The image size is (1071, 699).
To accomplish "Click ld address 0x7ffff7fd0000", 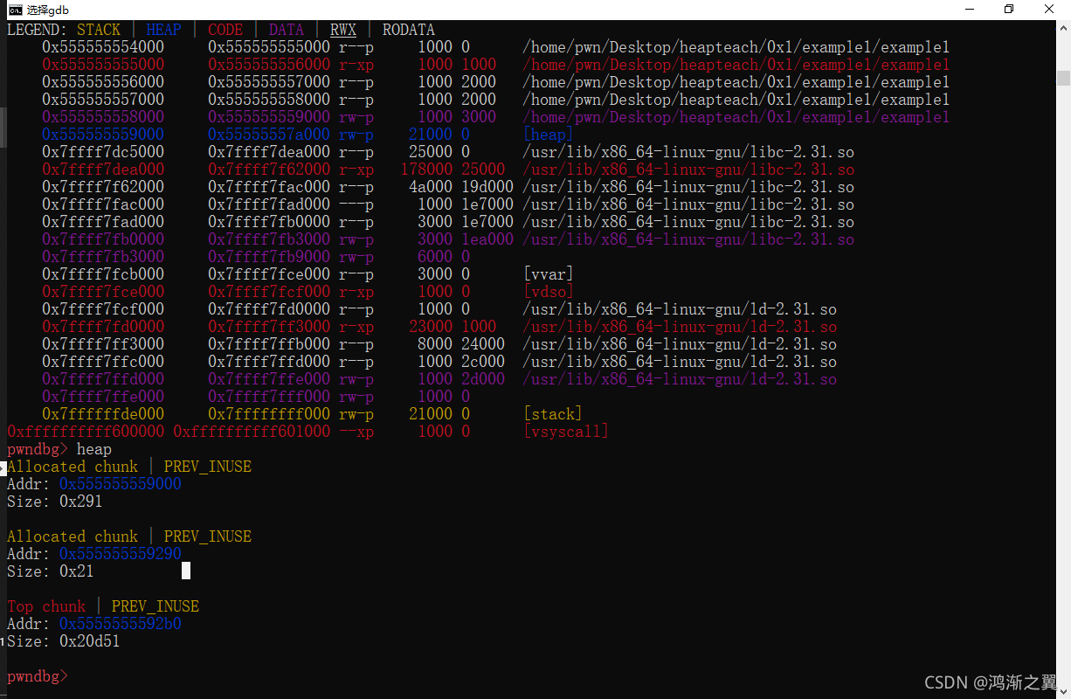I will tap(103, 327).
